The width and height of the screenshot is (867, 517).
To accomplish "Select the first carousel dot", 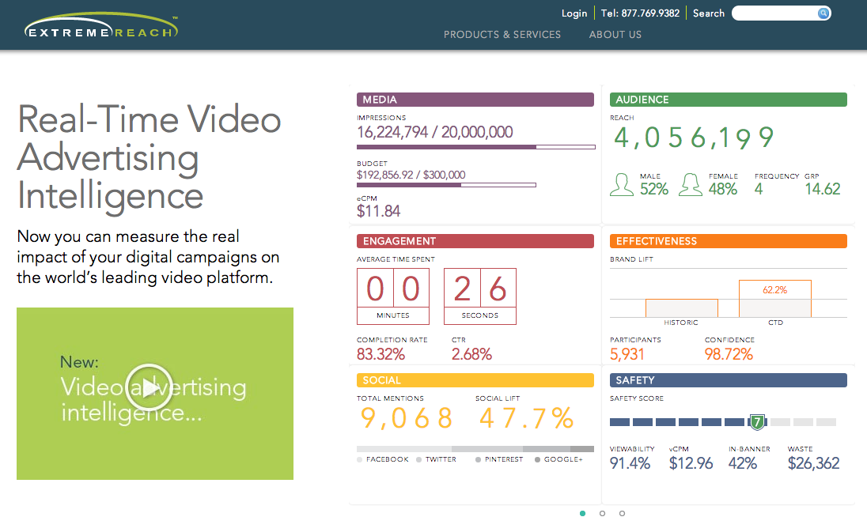I will [583, 513].
